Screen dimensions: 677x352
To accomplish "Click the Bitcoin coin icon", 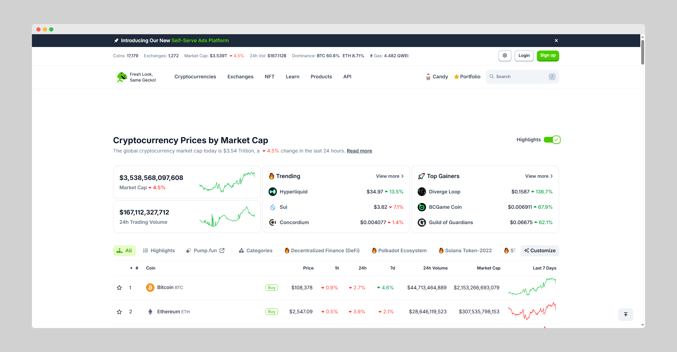I will pos(150,287).
